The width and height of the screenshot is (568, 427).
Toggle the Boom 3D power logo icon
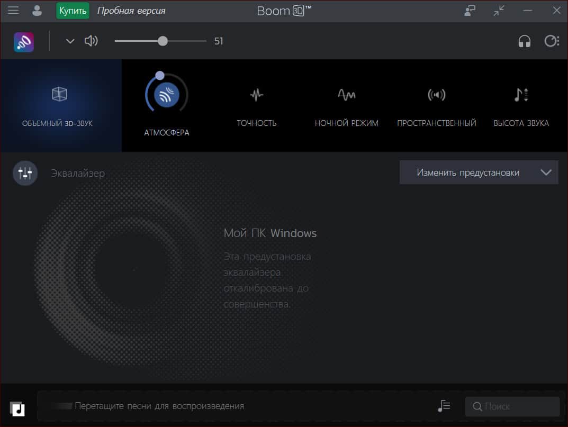click(24, 42)
